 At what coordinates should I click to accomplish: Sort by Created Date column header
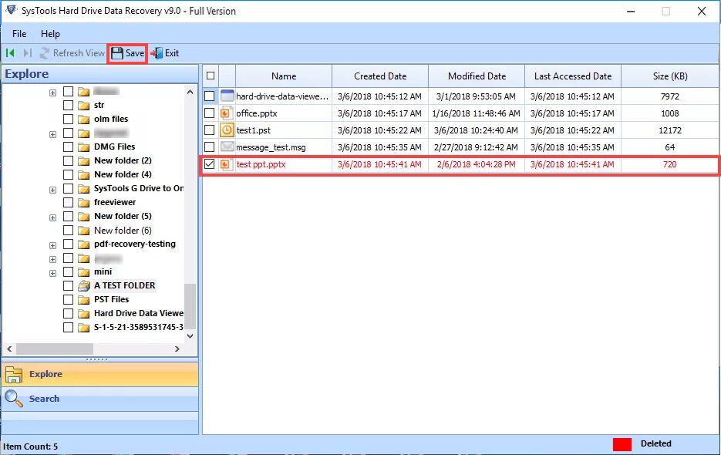380,76
